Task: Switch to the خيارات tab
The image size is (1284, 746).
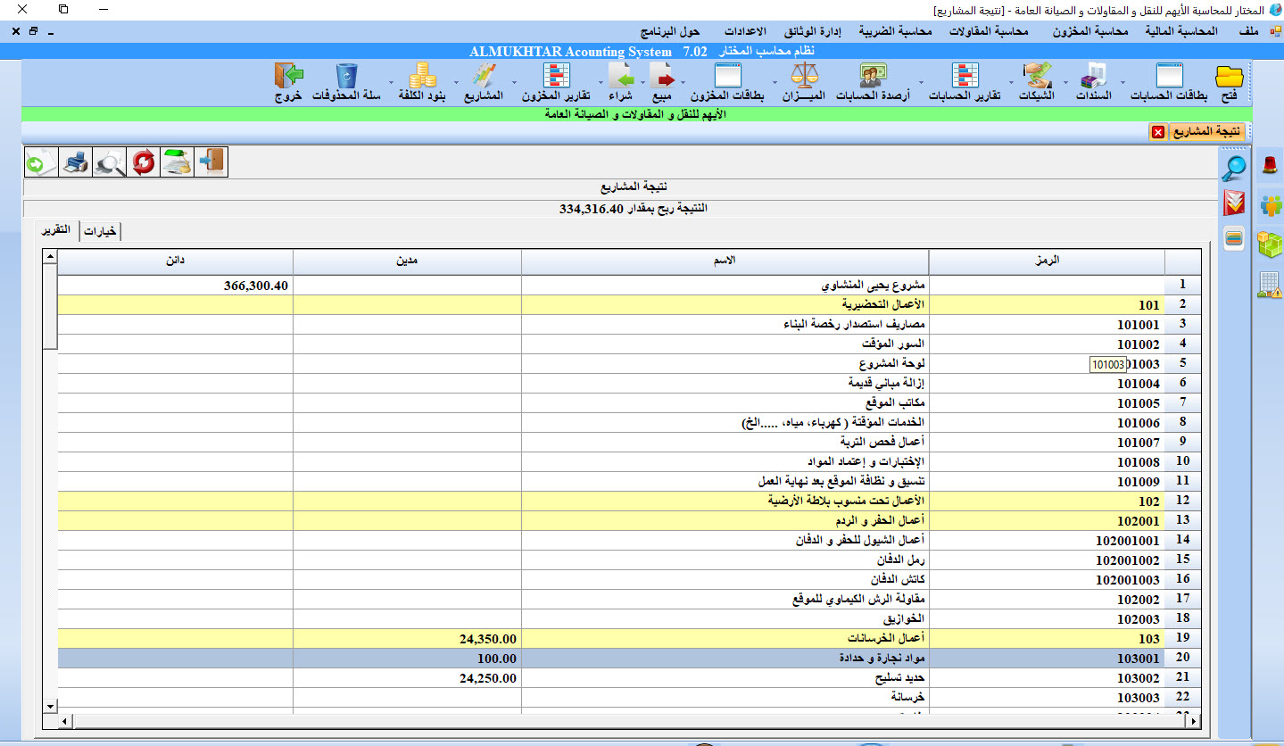Action: coord(100,231)
